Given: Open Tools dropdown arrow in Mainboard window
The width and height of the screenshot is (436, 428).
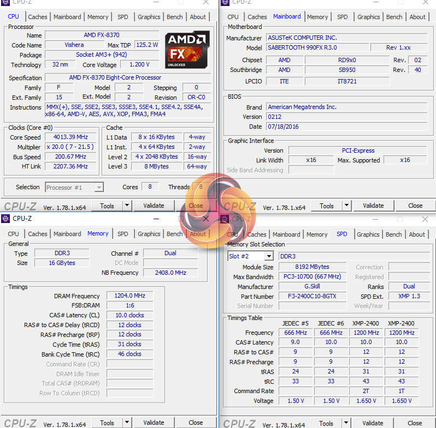Looking at the screenshot, I should coord(346,206).
